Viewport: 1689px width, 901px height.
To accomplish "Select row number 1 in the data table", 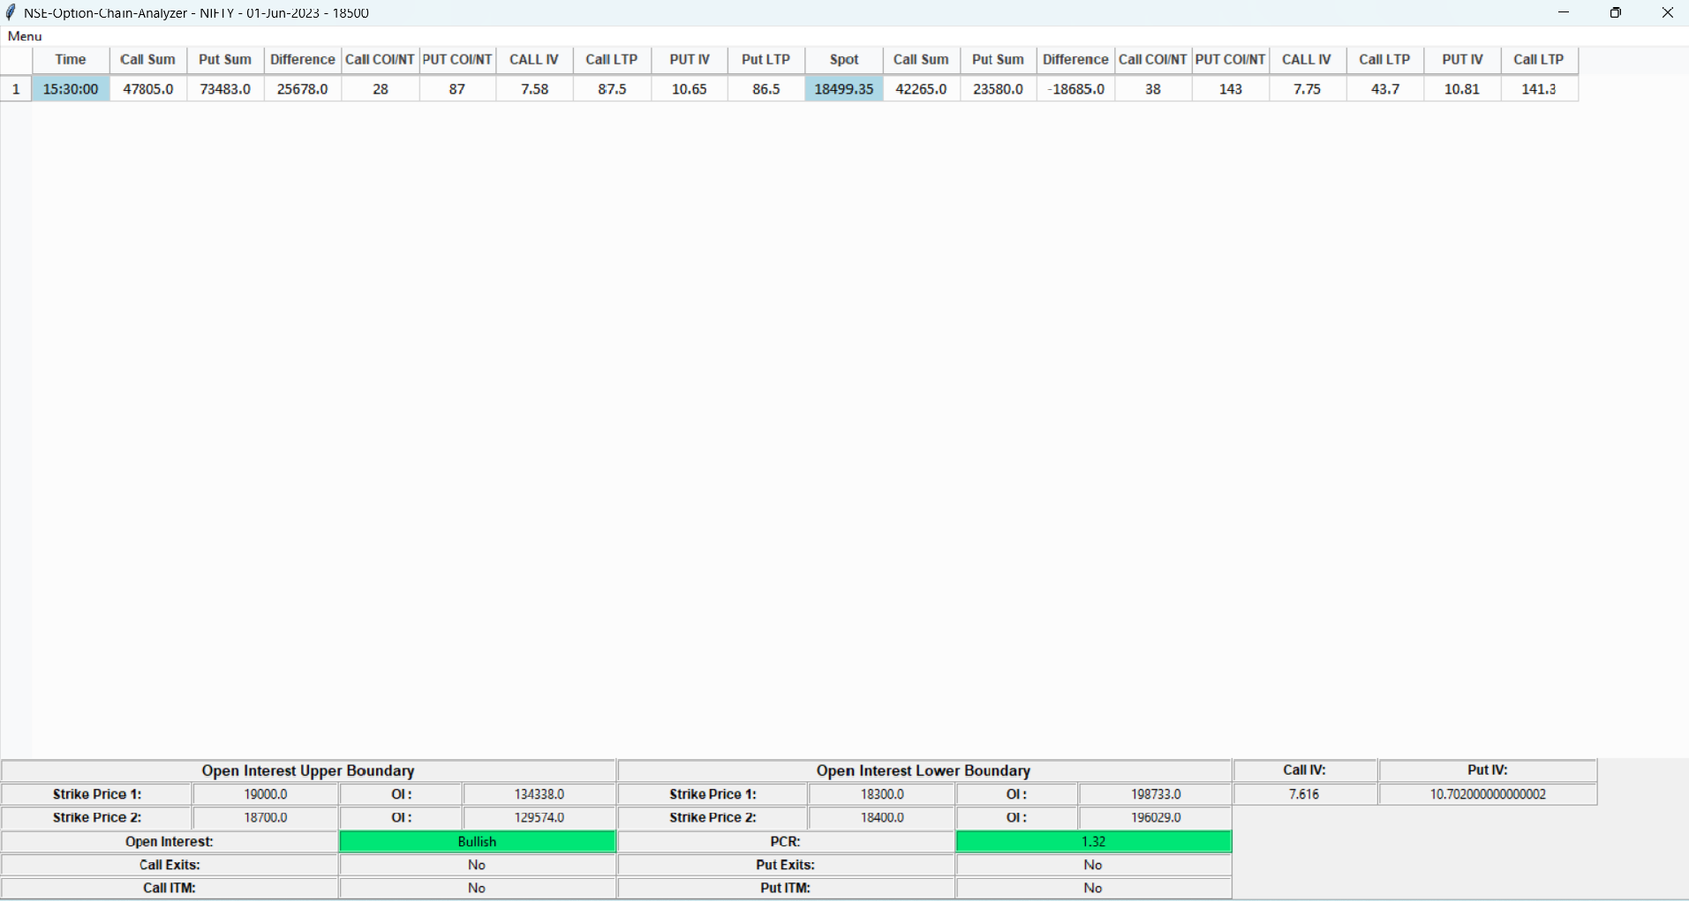I will (15, 88).
